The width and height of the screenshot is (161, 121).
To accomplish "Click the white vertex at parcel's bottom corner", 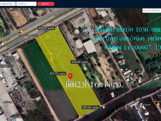I will pos(80,117).
